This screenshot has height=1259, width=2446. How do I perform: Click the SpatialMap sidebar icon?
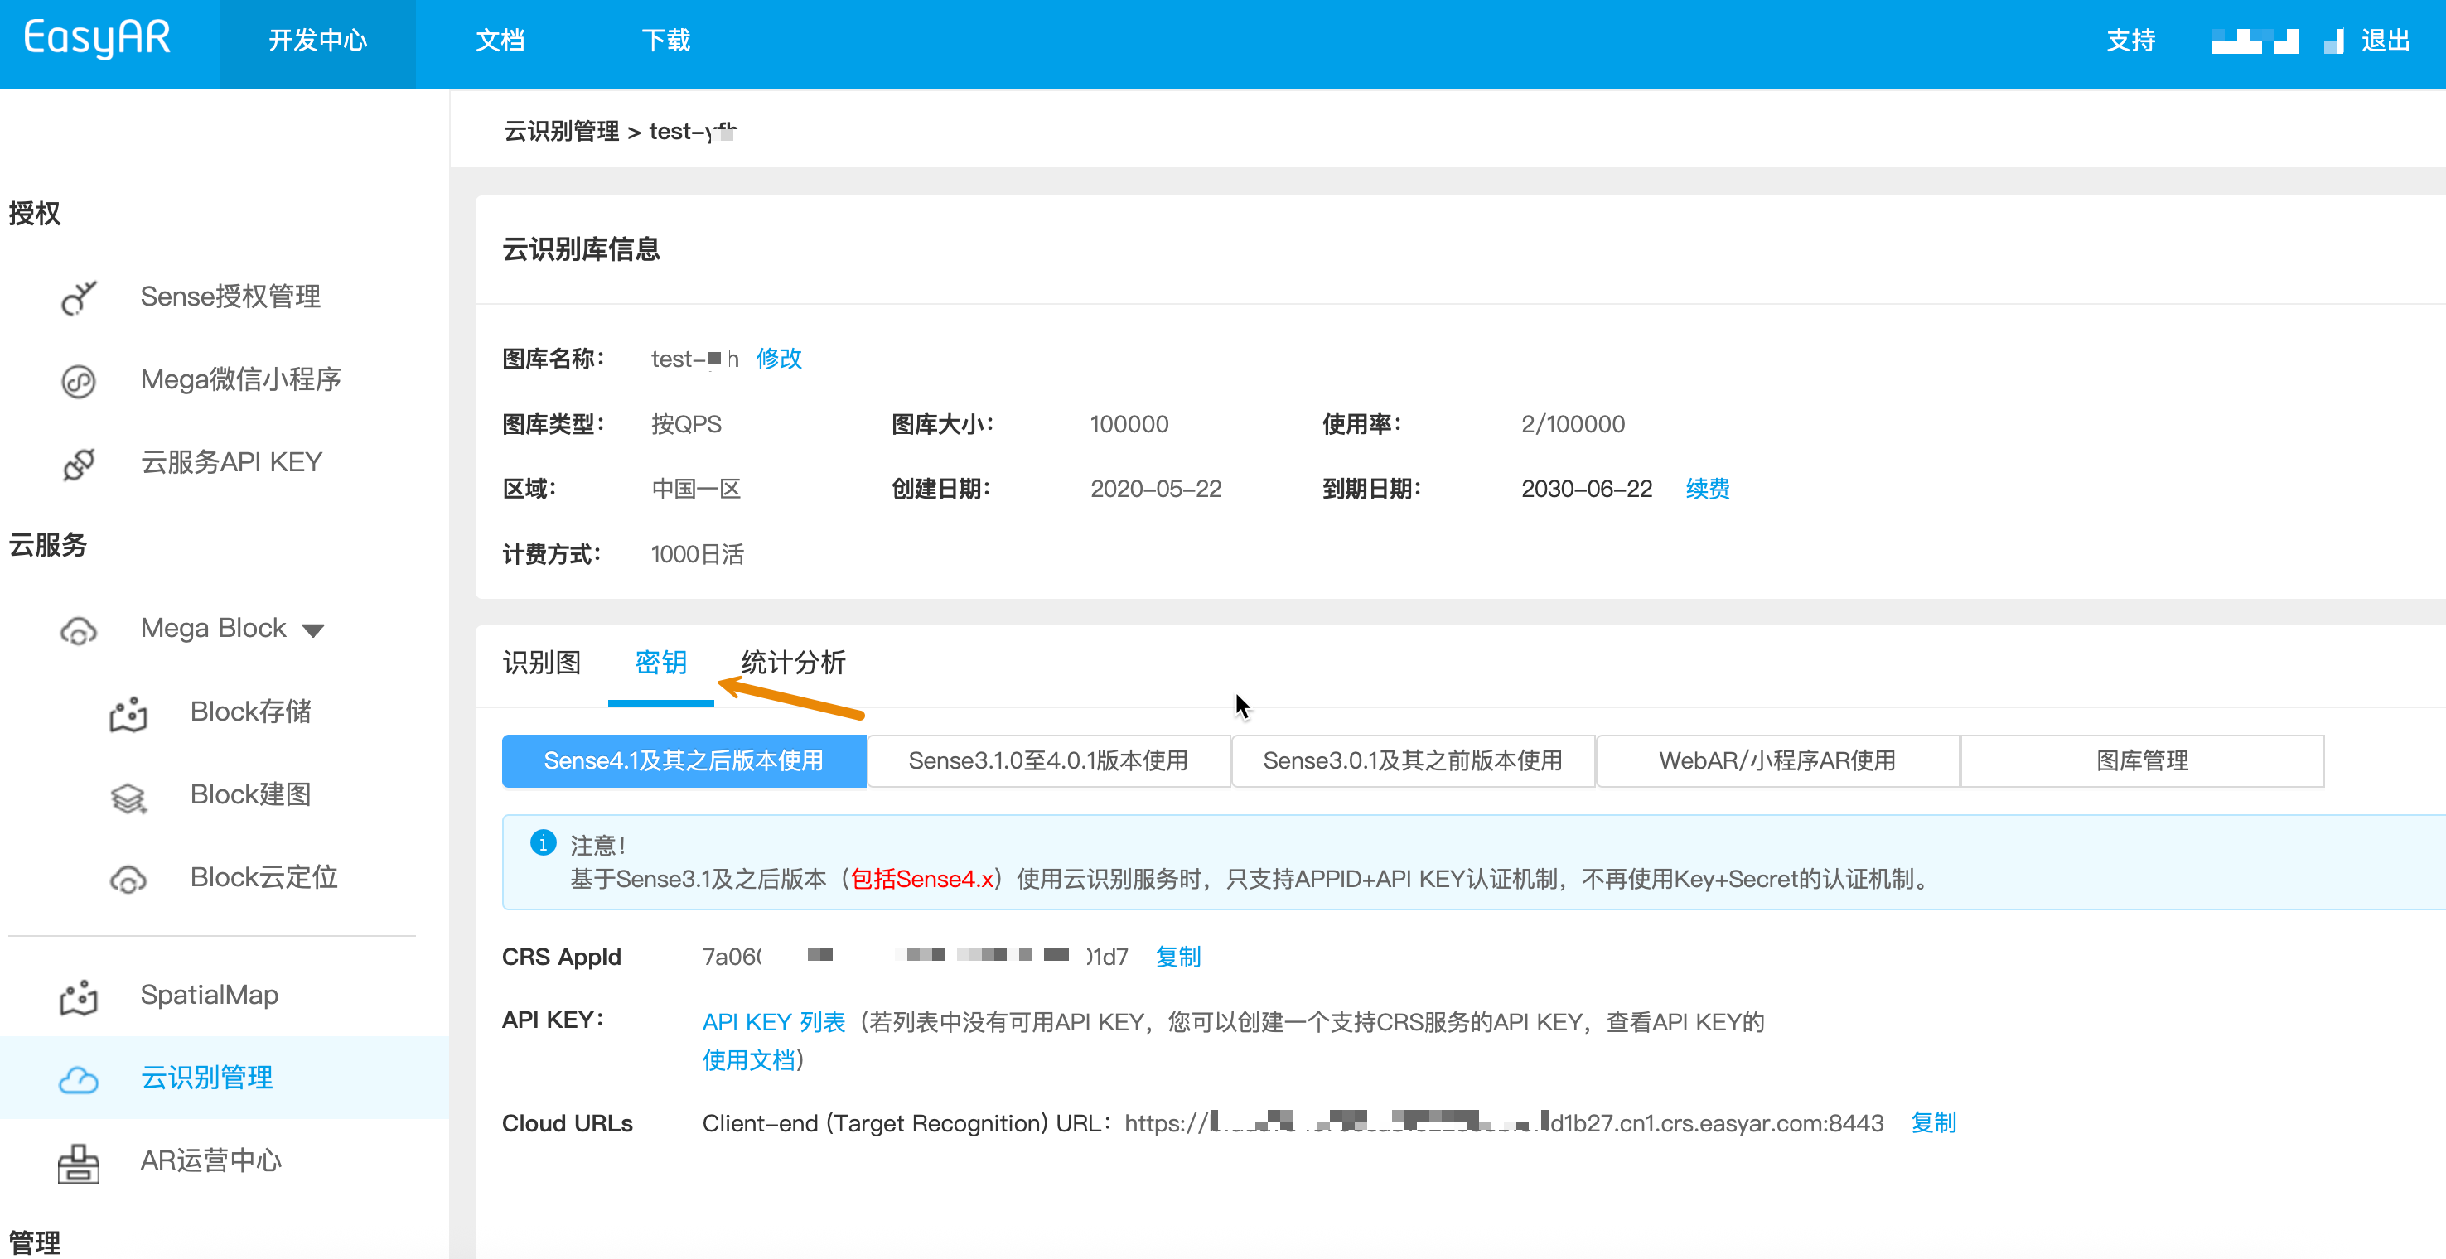79,996
